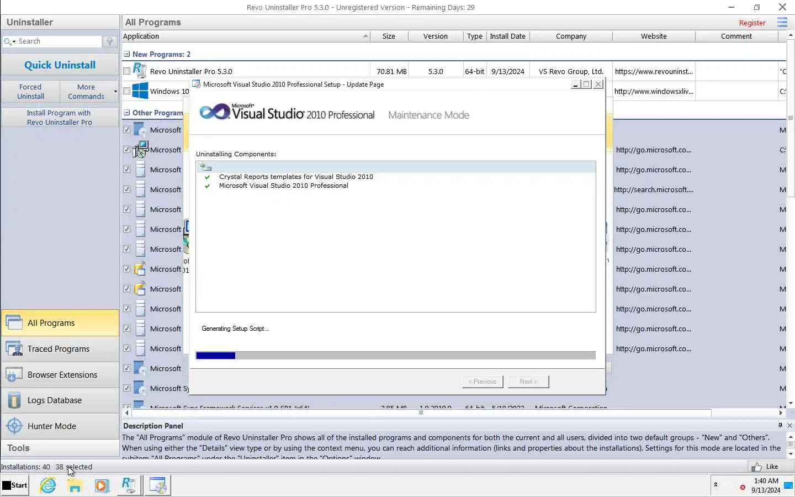This screenshot has height=497, width=795.
Task: Click green check beside Microsoft Visual Studio 2010 Professional
Action: click(x=207, y=186)
